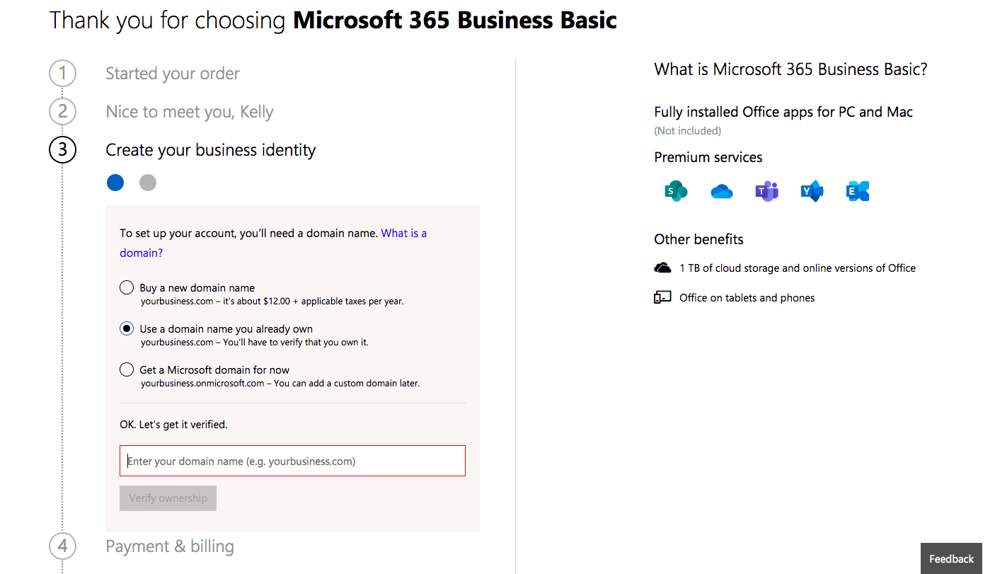This screenshot has height=574, width=995.
Task: Click the Yammer icon
Action: point(812,191)
